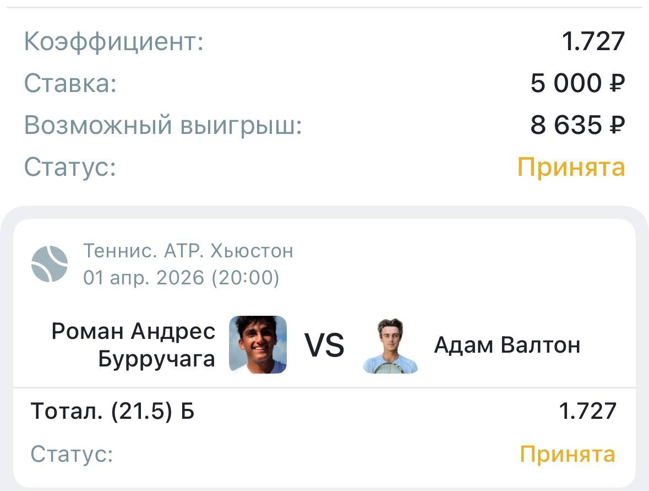This screenshot has width=649, height=491.
Task: Click the 1.727 odds in the match card
Action: [587, 411]
